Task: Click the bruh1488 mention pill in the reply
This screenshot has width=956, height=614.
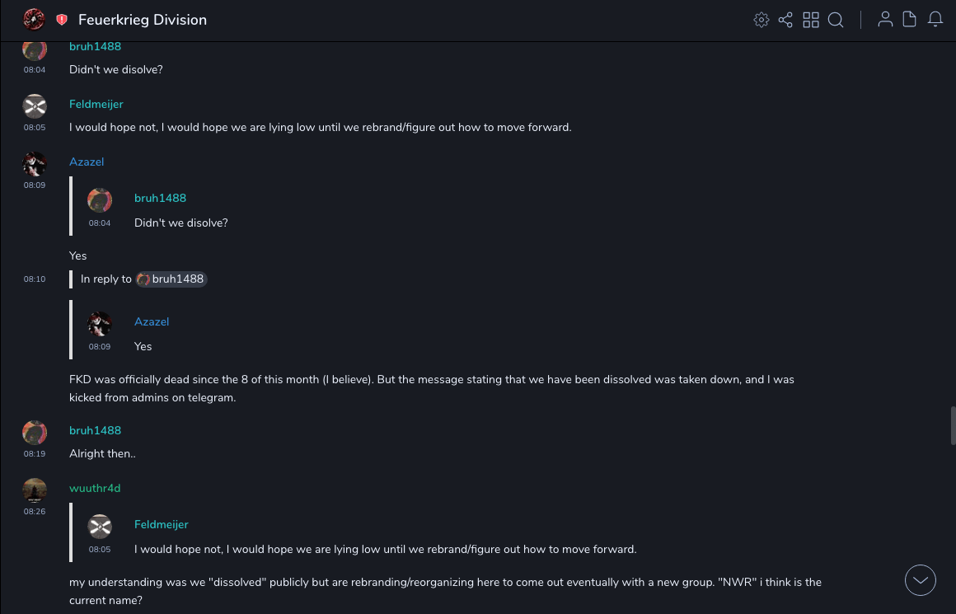Action: click(x=171, y=279)
